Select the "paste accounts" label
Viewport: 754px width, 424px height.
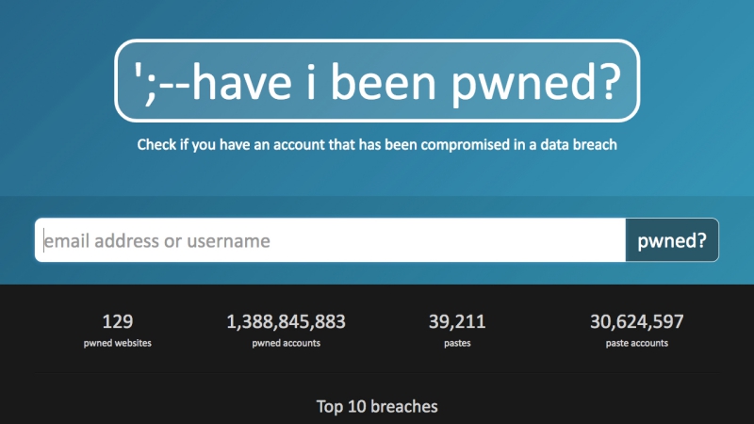click(x=637, y=343)
